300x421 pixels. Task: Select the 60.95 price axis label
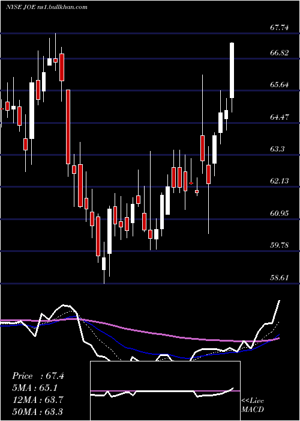(x=280, y=214)
